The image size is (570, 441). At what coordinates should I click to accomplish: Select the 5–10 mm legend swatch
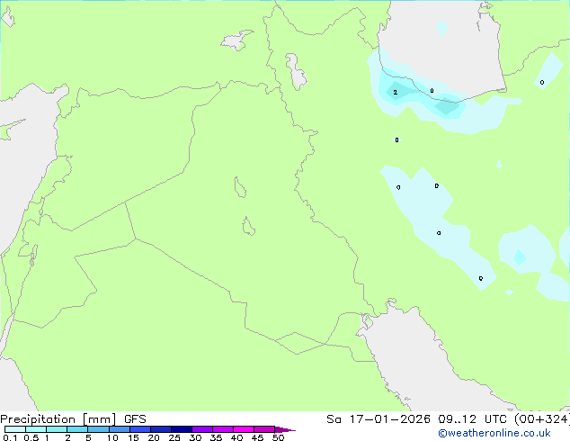[x=98, y=429]
